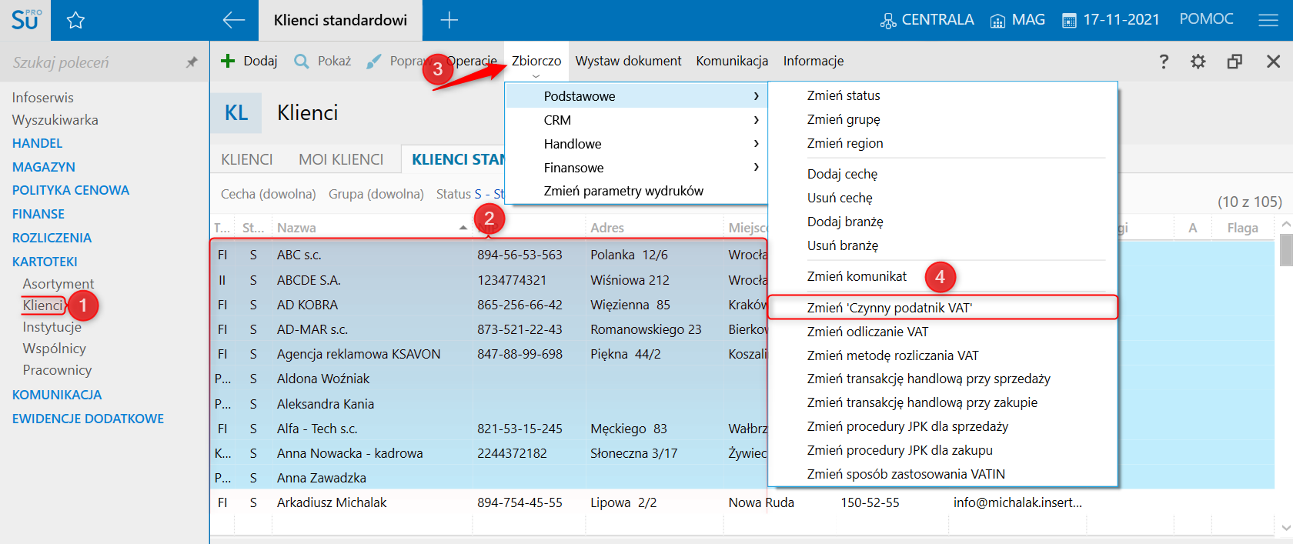Choose Zmień odliczanie VAT

pyautogui.click(x=867, y=332)
